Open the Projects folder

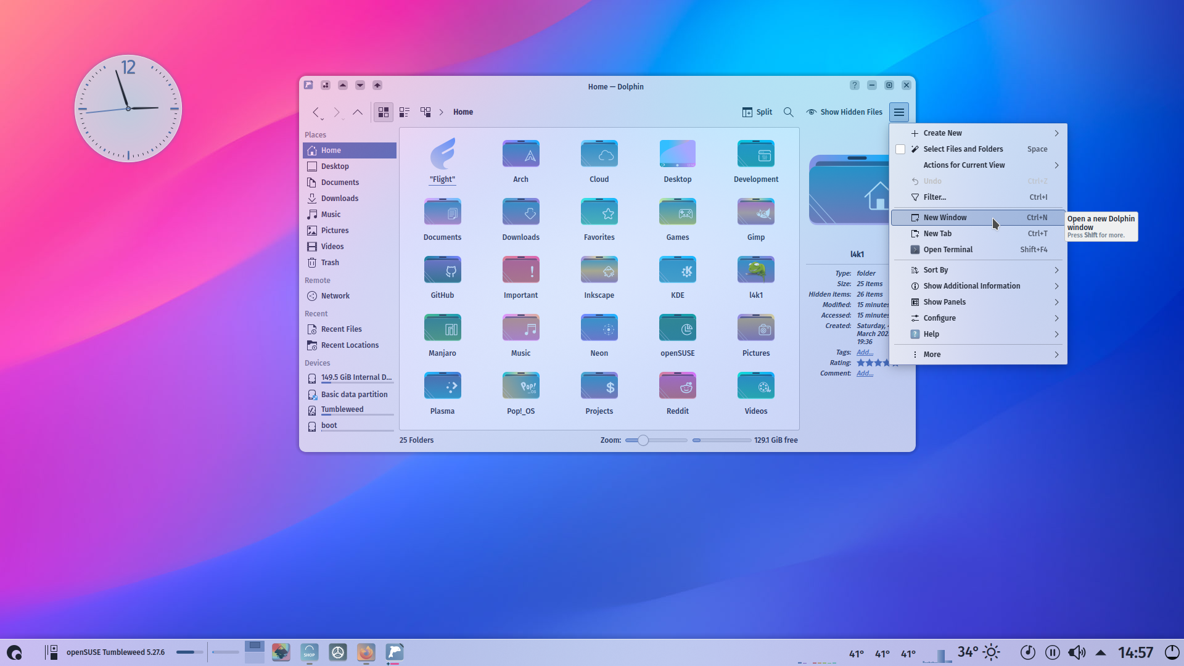pos(599,393)
